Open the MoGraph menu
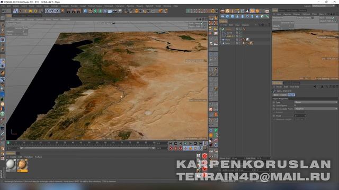 (109, 6)
